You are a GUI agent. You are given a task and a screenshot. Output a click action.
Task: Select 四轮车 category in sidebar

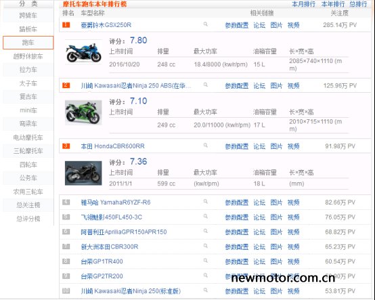[x=28, y=165]
